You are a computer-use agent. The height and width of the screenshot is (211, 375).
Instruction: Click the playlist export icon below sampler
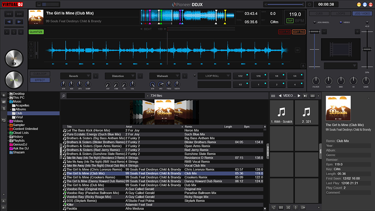(x=303, y=207)
